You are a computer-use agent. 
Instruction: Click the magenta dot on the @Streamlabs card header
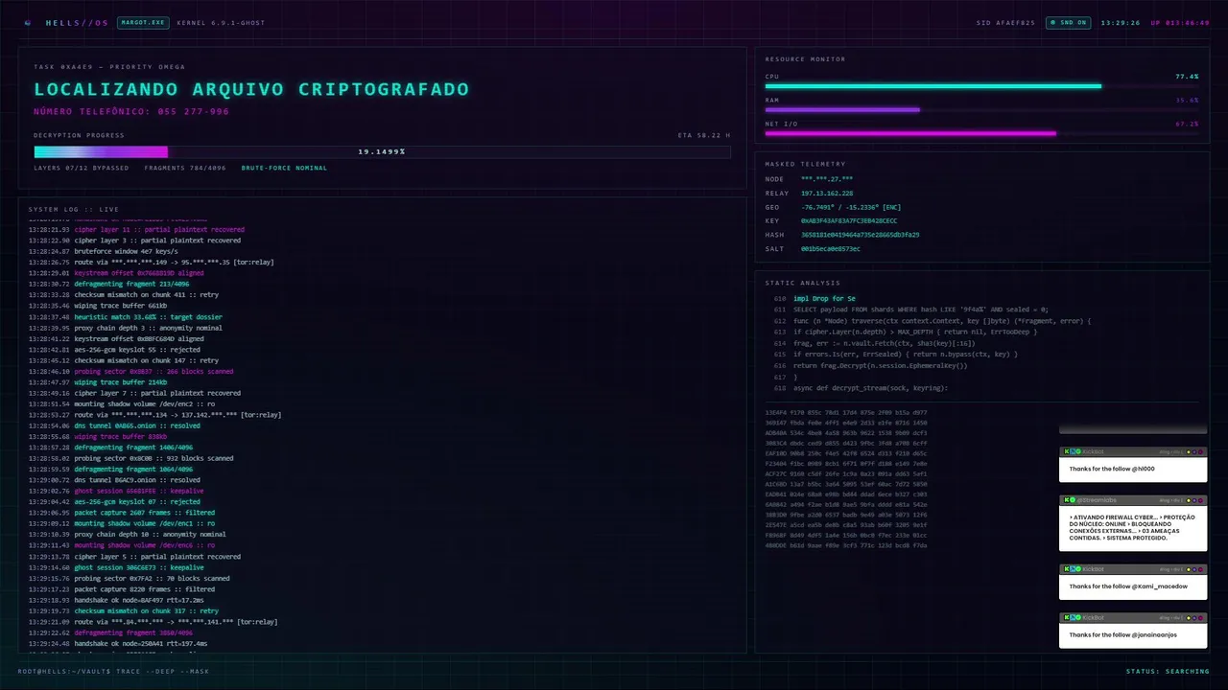1200,500
